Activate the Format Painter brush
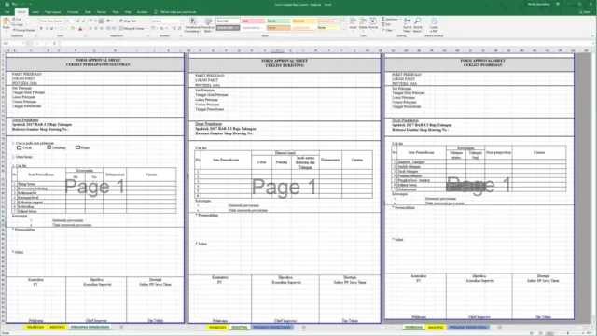 (15, 30)
